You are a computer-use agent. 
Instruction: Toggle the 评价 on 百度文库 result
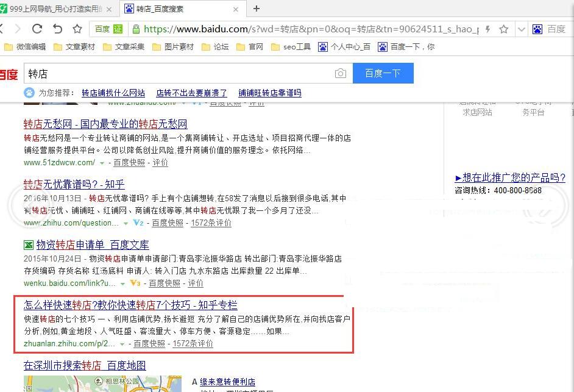coord(195,283)
